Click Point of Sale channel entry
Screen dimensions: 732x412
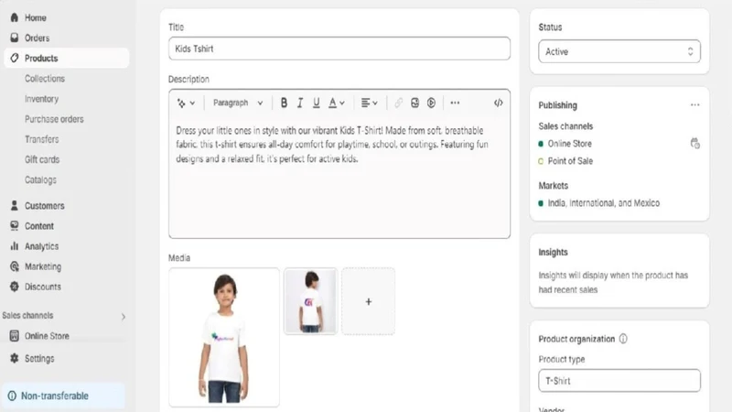[x=570, y=161]
